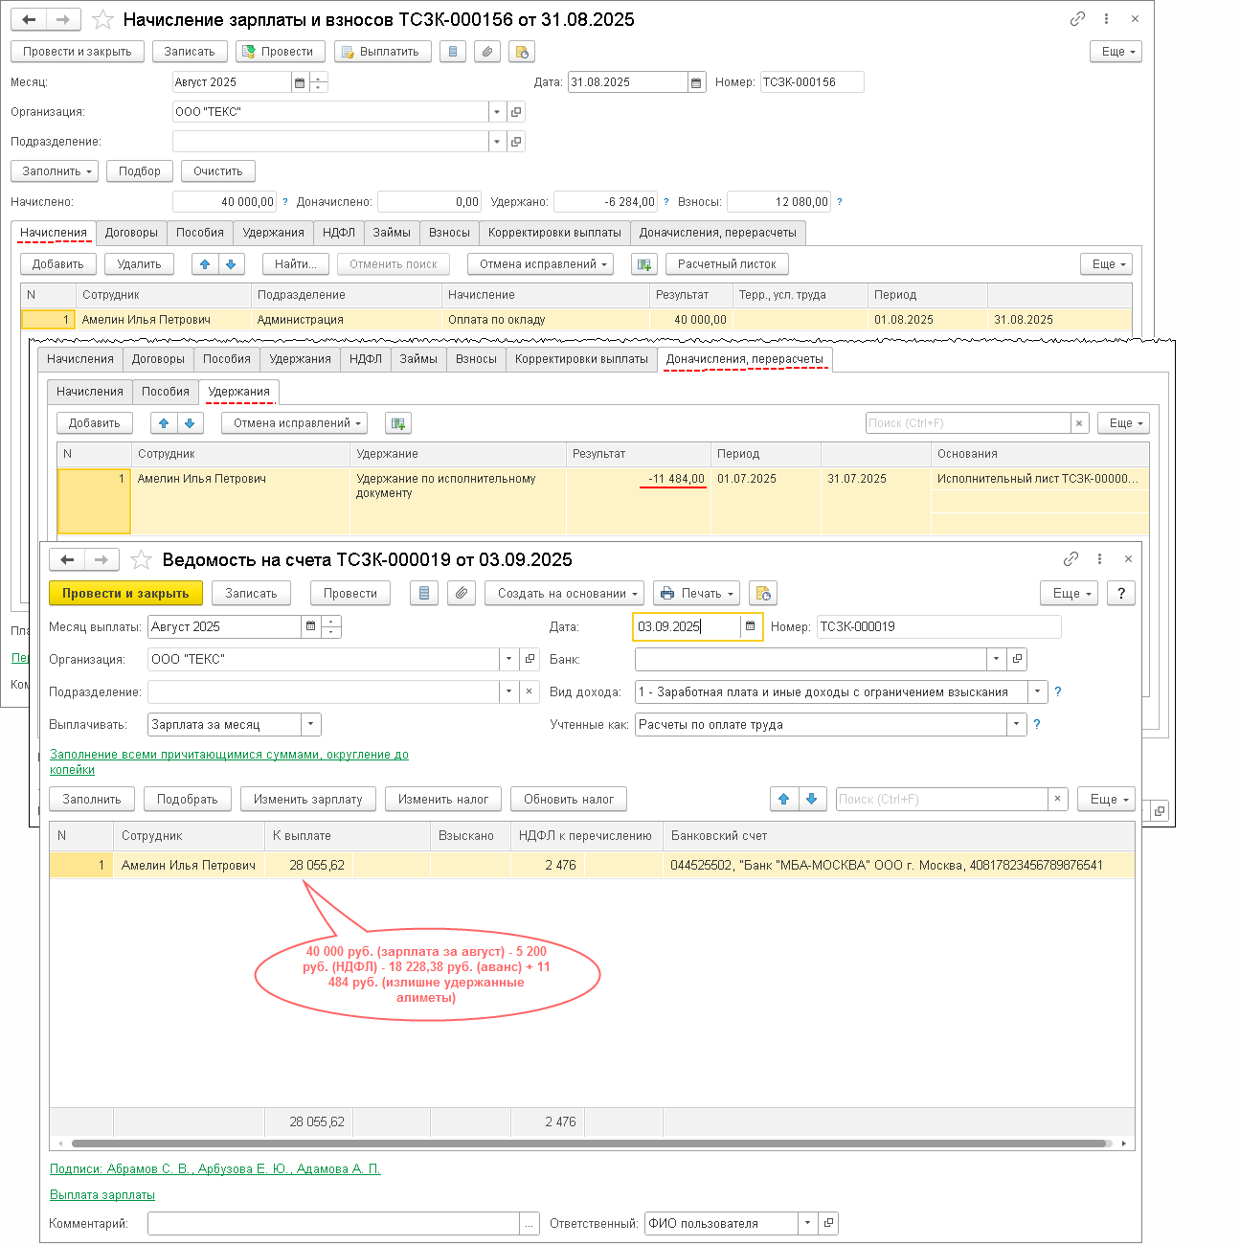Click Изменить зарплату button

pos(308,800)
